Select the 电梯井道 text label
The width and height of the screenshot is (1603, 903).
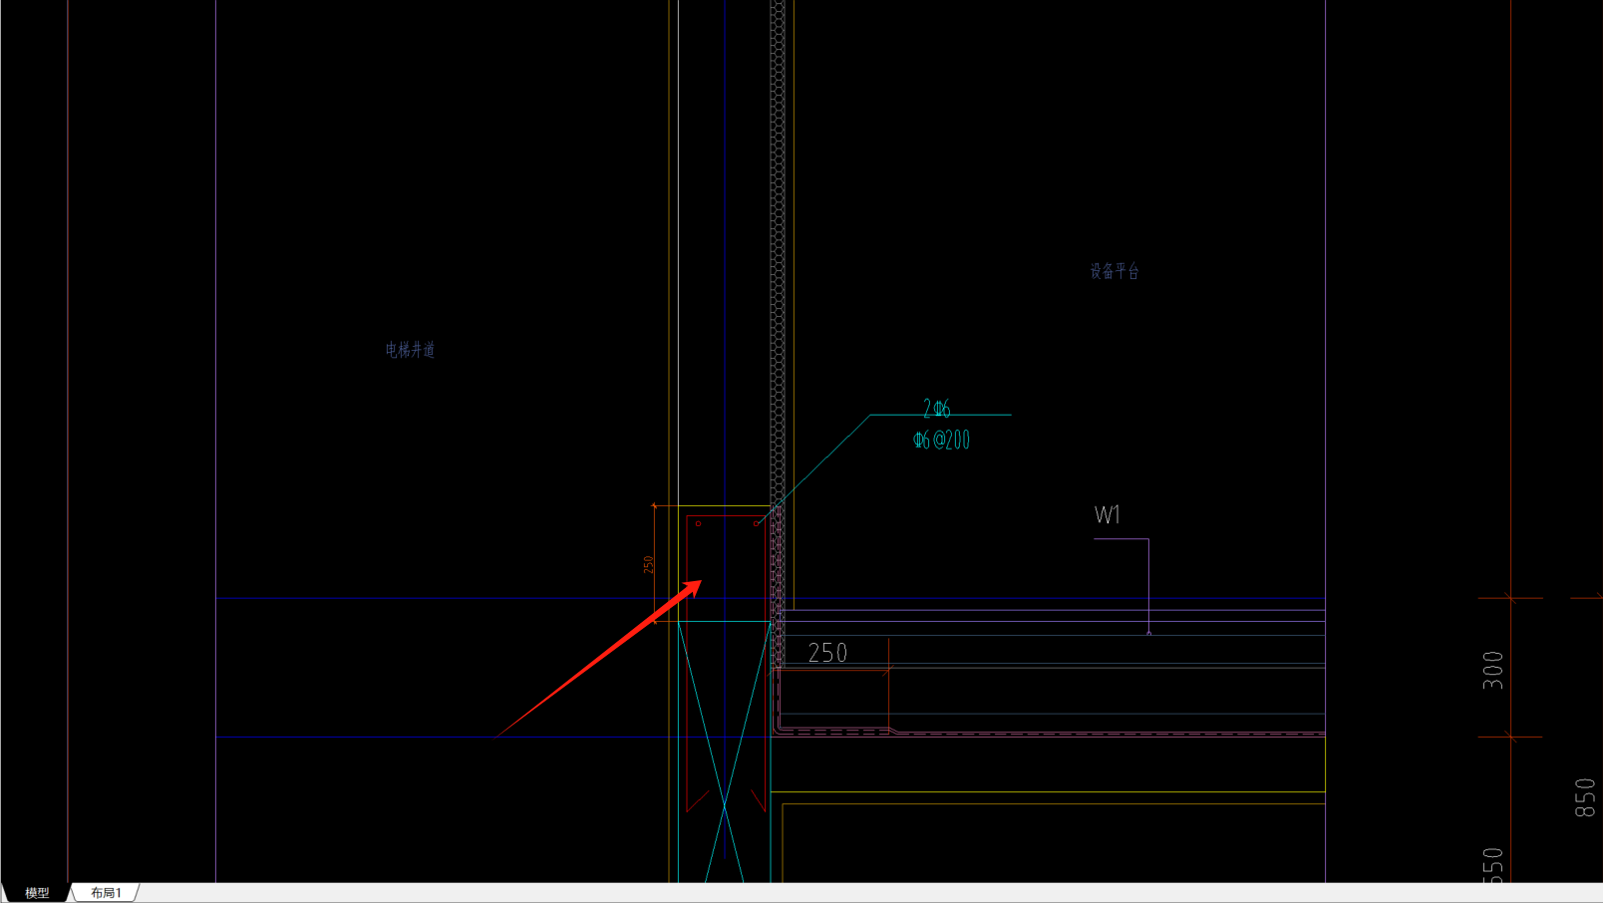coord(411,350)
